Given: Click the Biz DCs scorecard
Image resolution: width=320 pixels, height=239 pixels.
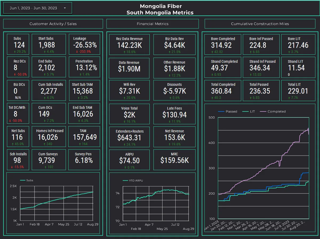Looking at the screenshot, I should point(18,91).
